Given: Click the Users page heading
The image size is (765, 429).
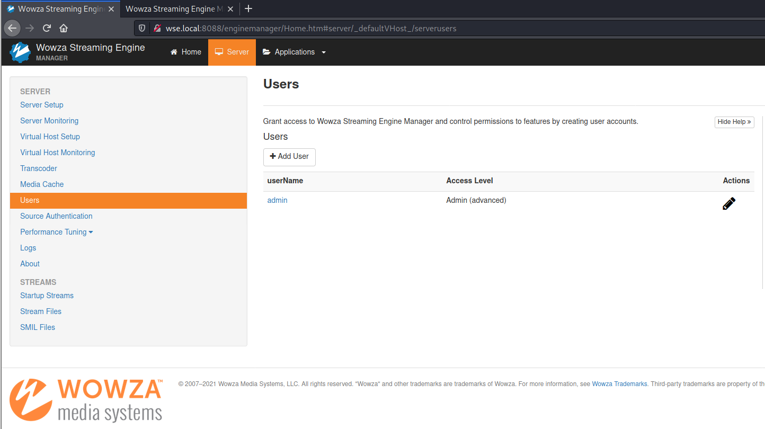Looking at the screenshot, I should 281,84.
